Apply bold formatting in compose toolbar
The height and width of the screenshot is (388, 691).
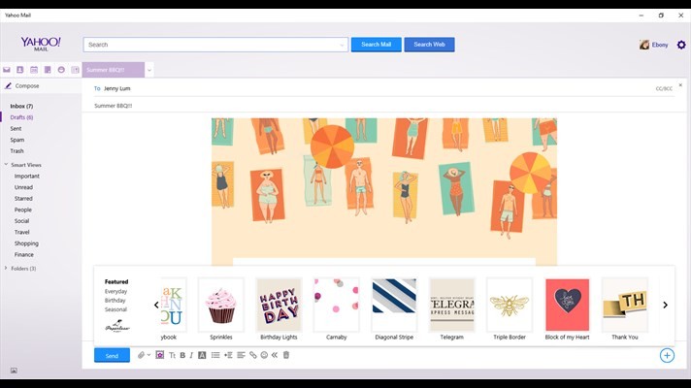coord(182,355)
